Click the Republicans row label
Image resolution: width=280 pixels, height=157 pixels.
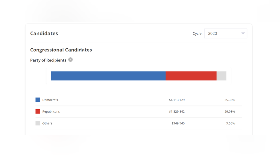point(51,112)
